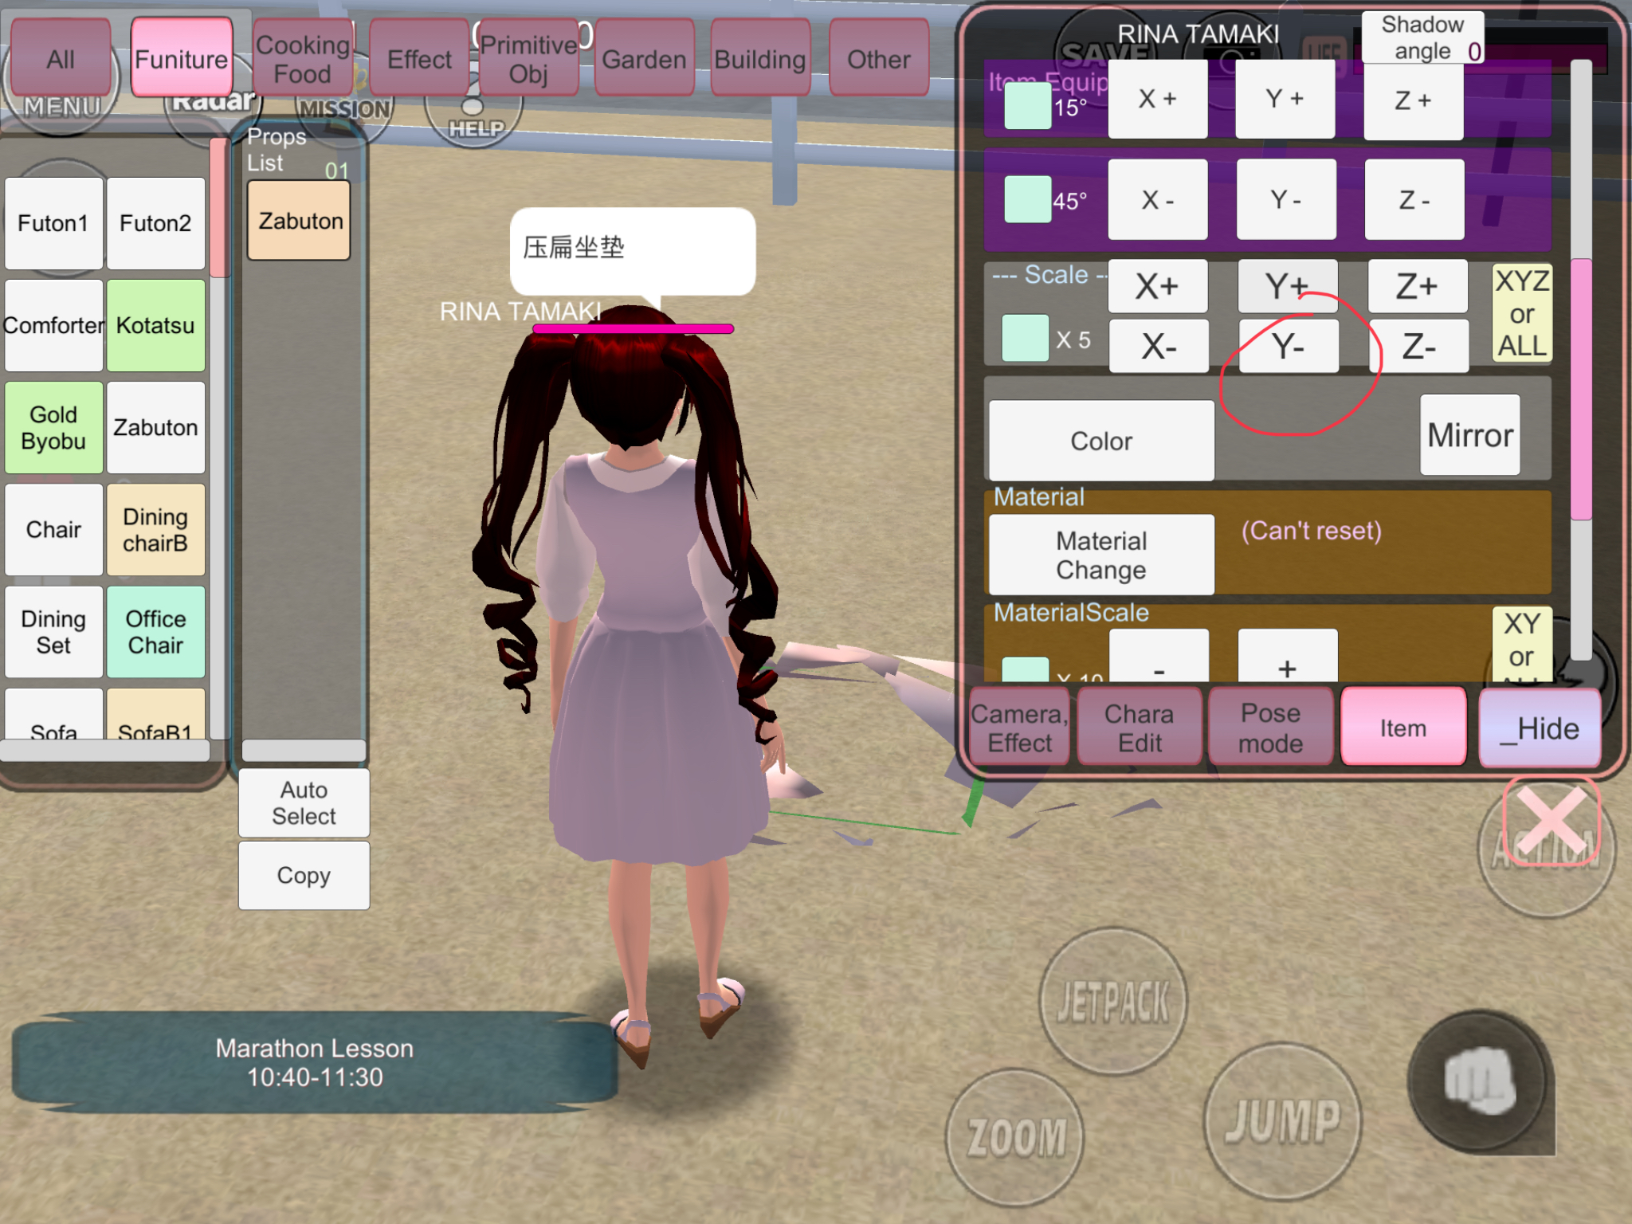Enable the Scale X 5 checkbox
The image size is (1632, 1224).
[1025, 339]
